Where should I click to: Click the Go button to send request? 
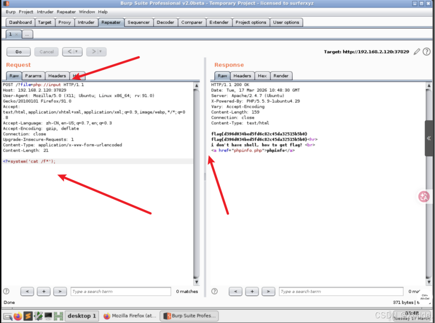(18, 52)
